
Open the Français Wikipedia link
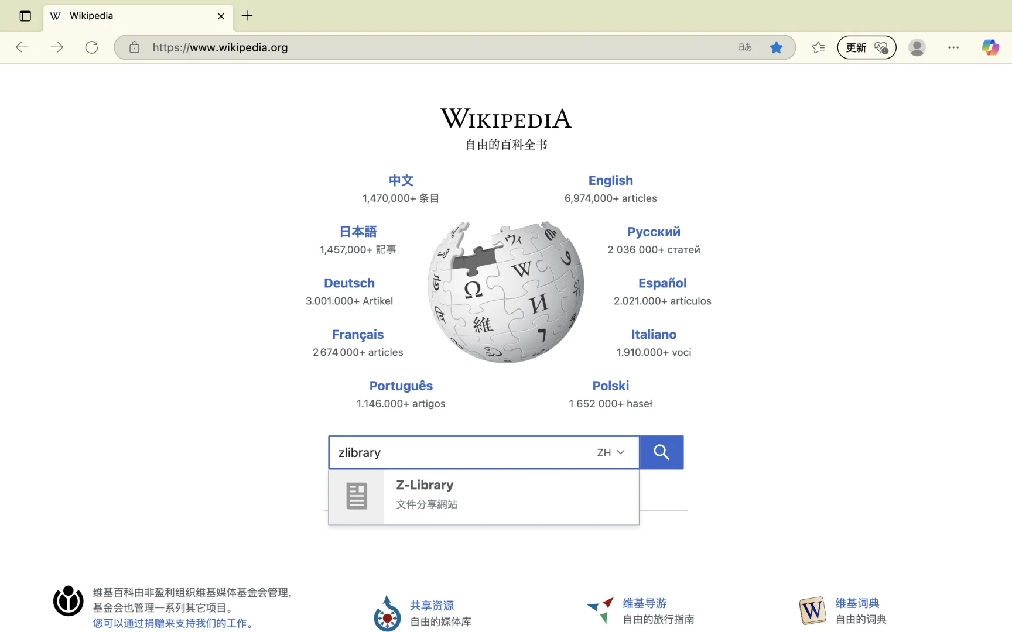coord(358,335)
